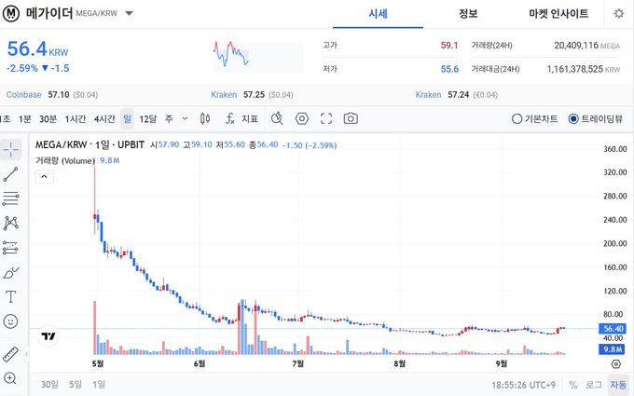Select the 30분 timeframe
This screenshot has height=396, width=634.
48,119
